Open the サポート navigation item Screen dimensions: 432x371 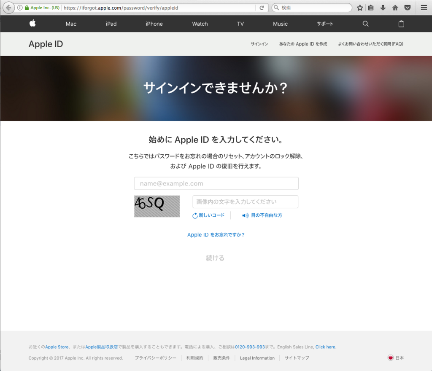(x=325, y=24)
